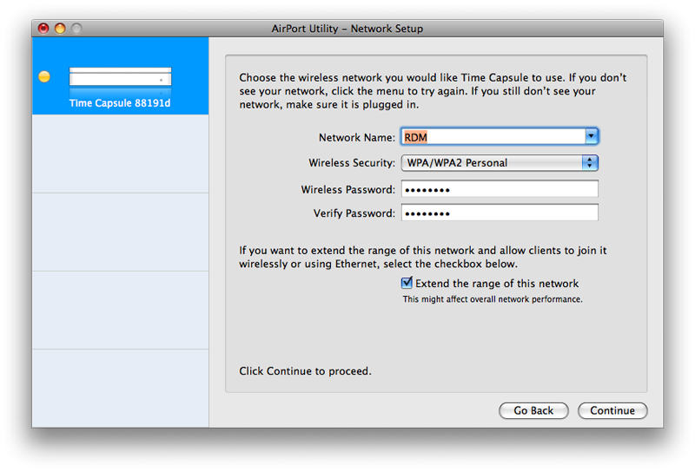Click the AirPort Utility title bar
This screenshot has height=471, width=695.
[x=347, y=29]
